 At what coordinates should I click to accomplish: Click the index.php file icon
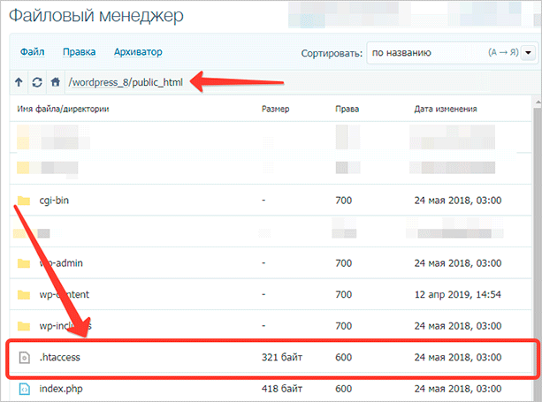pyautogui.click(x=24, y=389)
